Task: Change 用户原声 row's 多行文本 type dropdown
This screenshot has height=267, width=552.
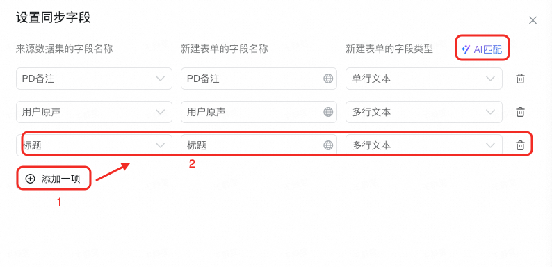Action: click(424, 112)
